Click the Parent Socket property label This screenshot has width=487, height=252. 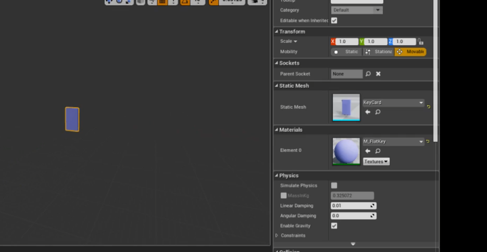coord(295,74)
